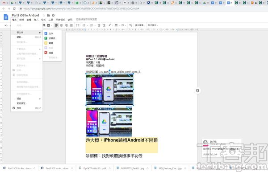Open the Google Docs home icon
The image size is (268, 172).
(6, 17)
